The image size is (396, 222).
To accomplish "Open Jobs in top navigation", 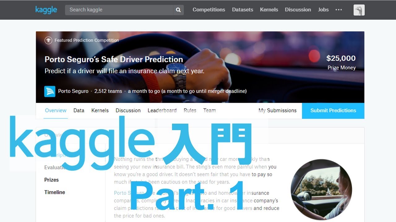I will (323, 10).
